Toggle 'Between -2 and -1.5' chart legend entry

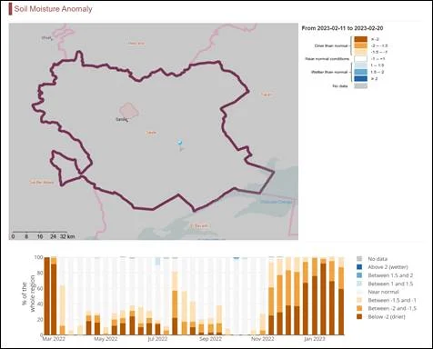click(387, 308)
